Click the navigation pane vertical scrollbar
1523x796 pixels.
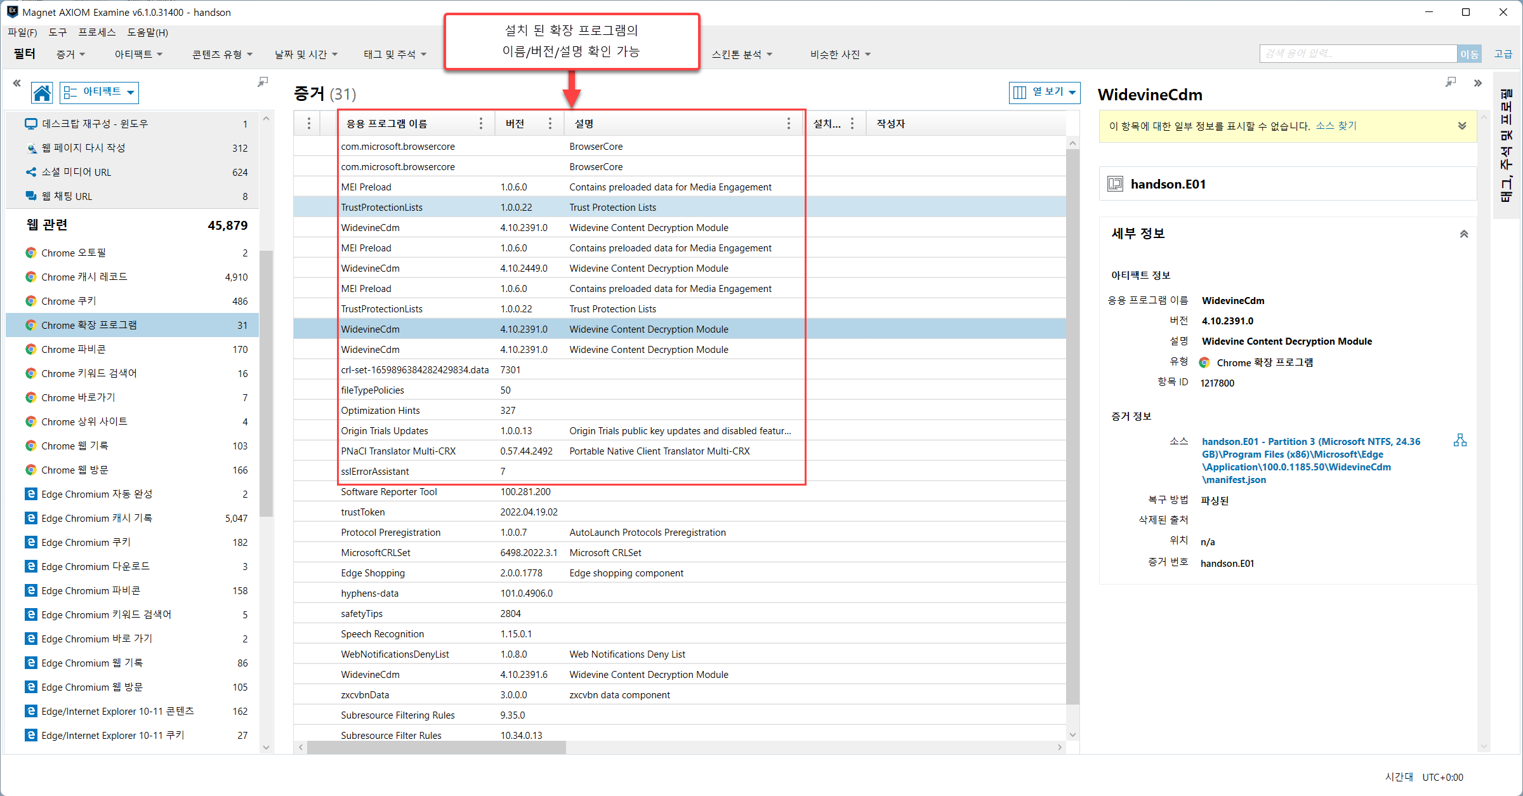tap(266, 383)
